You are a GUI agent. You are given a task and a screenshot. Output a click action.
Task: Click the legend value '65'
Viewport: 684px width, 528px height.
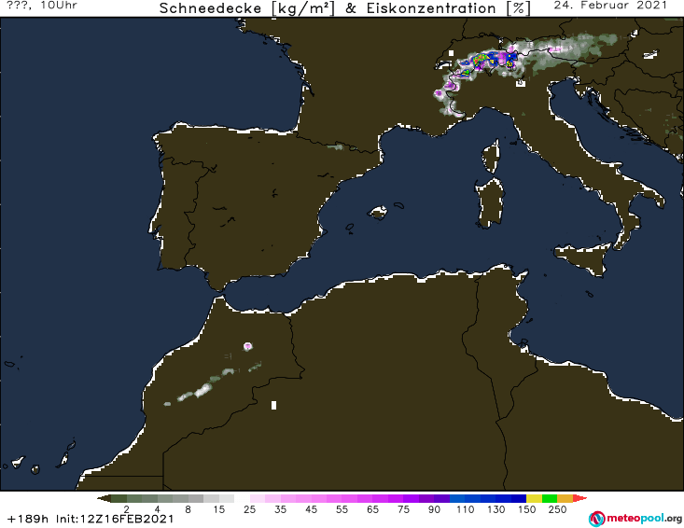click(372, 509)
